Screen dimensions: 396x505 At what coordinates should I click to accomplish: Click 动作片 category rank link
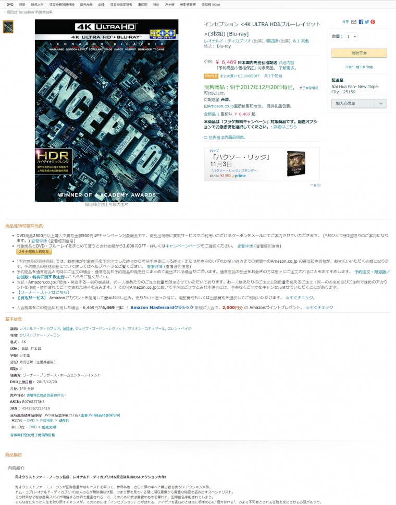pyautogui.click(x=64, y=421)
